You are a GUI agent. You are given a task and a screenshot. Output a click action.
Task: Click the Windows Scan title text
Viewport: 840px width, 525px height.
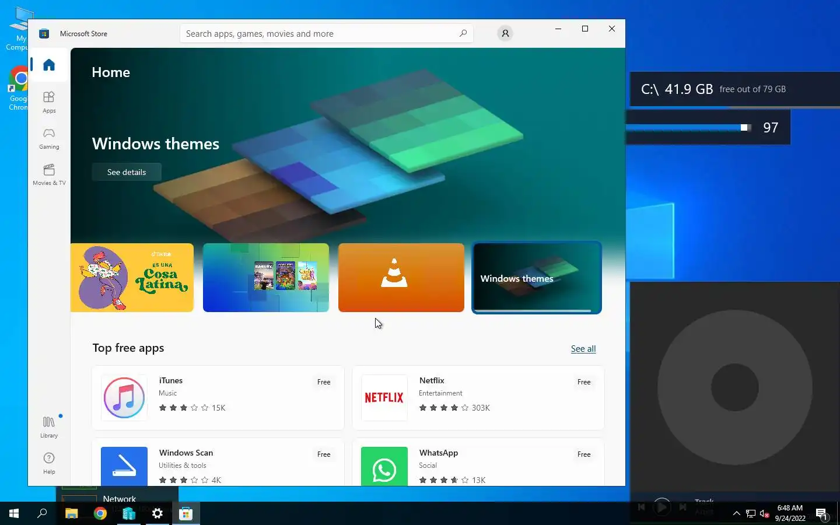(x=186, y=453)
